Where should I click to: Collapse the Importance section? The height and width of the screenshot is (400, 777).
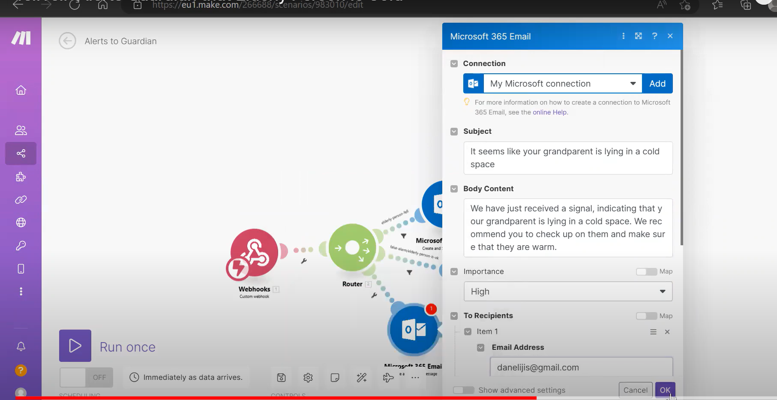click(x=454, y=271)
